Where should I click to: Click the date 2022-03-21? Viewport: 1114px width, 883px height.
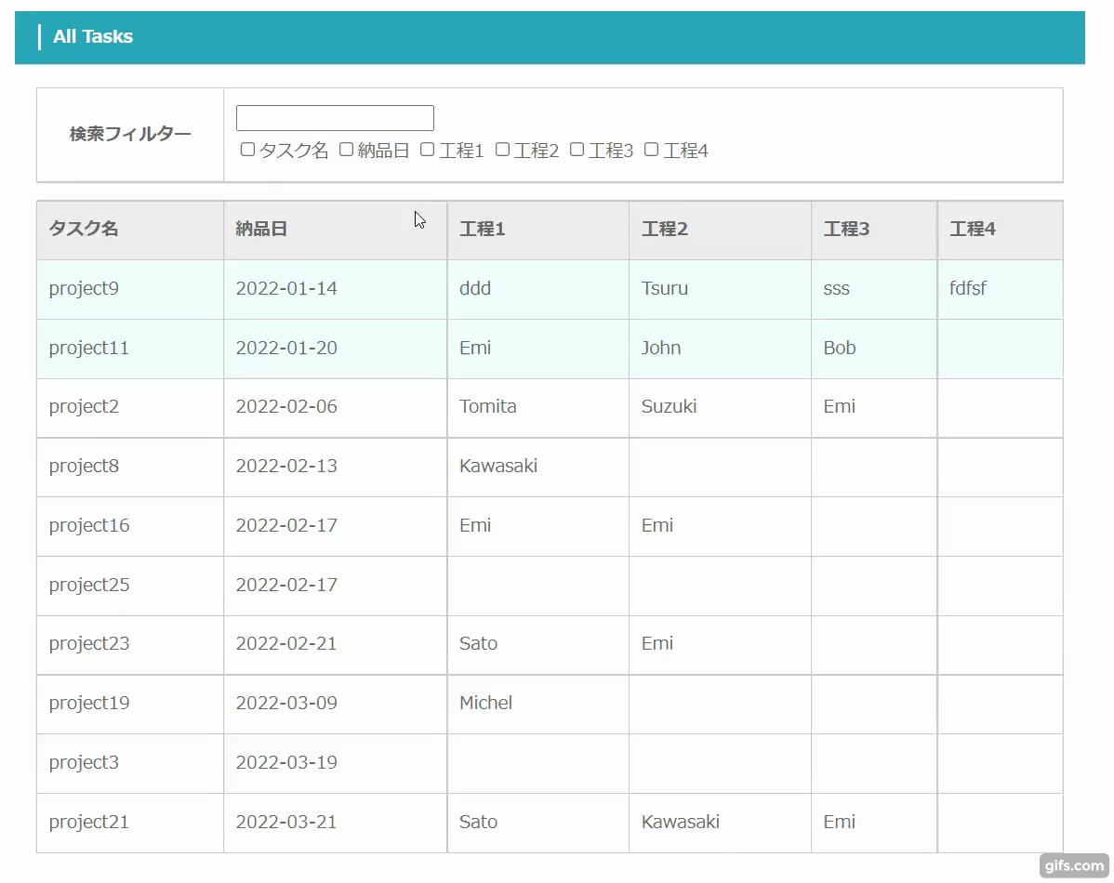(x=286, y=822)
